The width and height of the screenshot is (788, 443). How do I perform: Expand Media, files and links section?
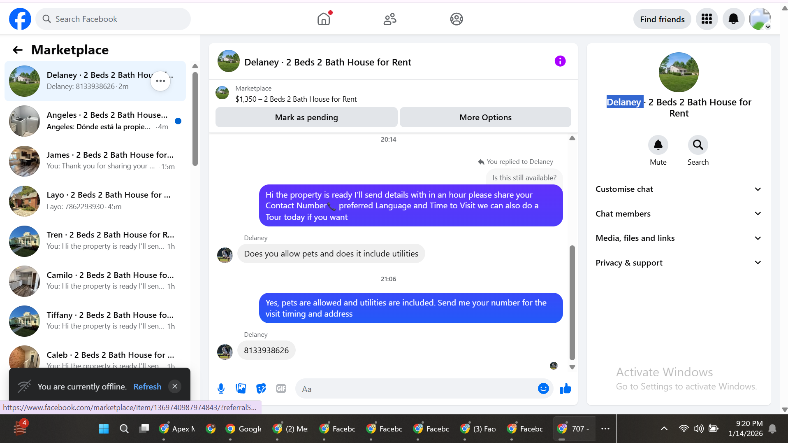[679, 238]
